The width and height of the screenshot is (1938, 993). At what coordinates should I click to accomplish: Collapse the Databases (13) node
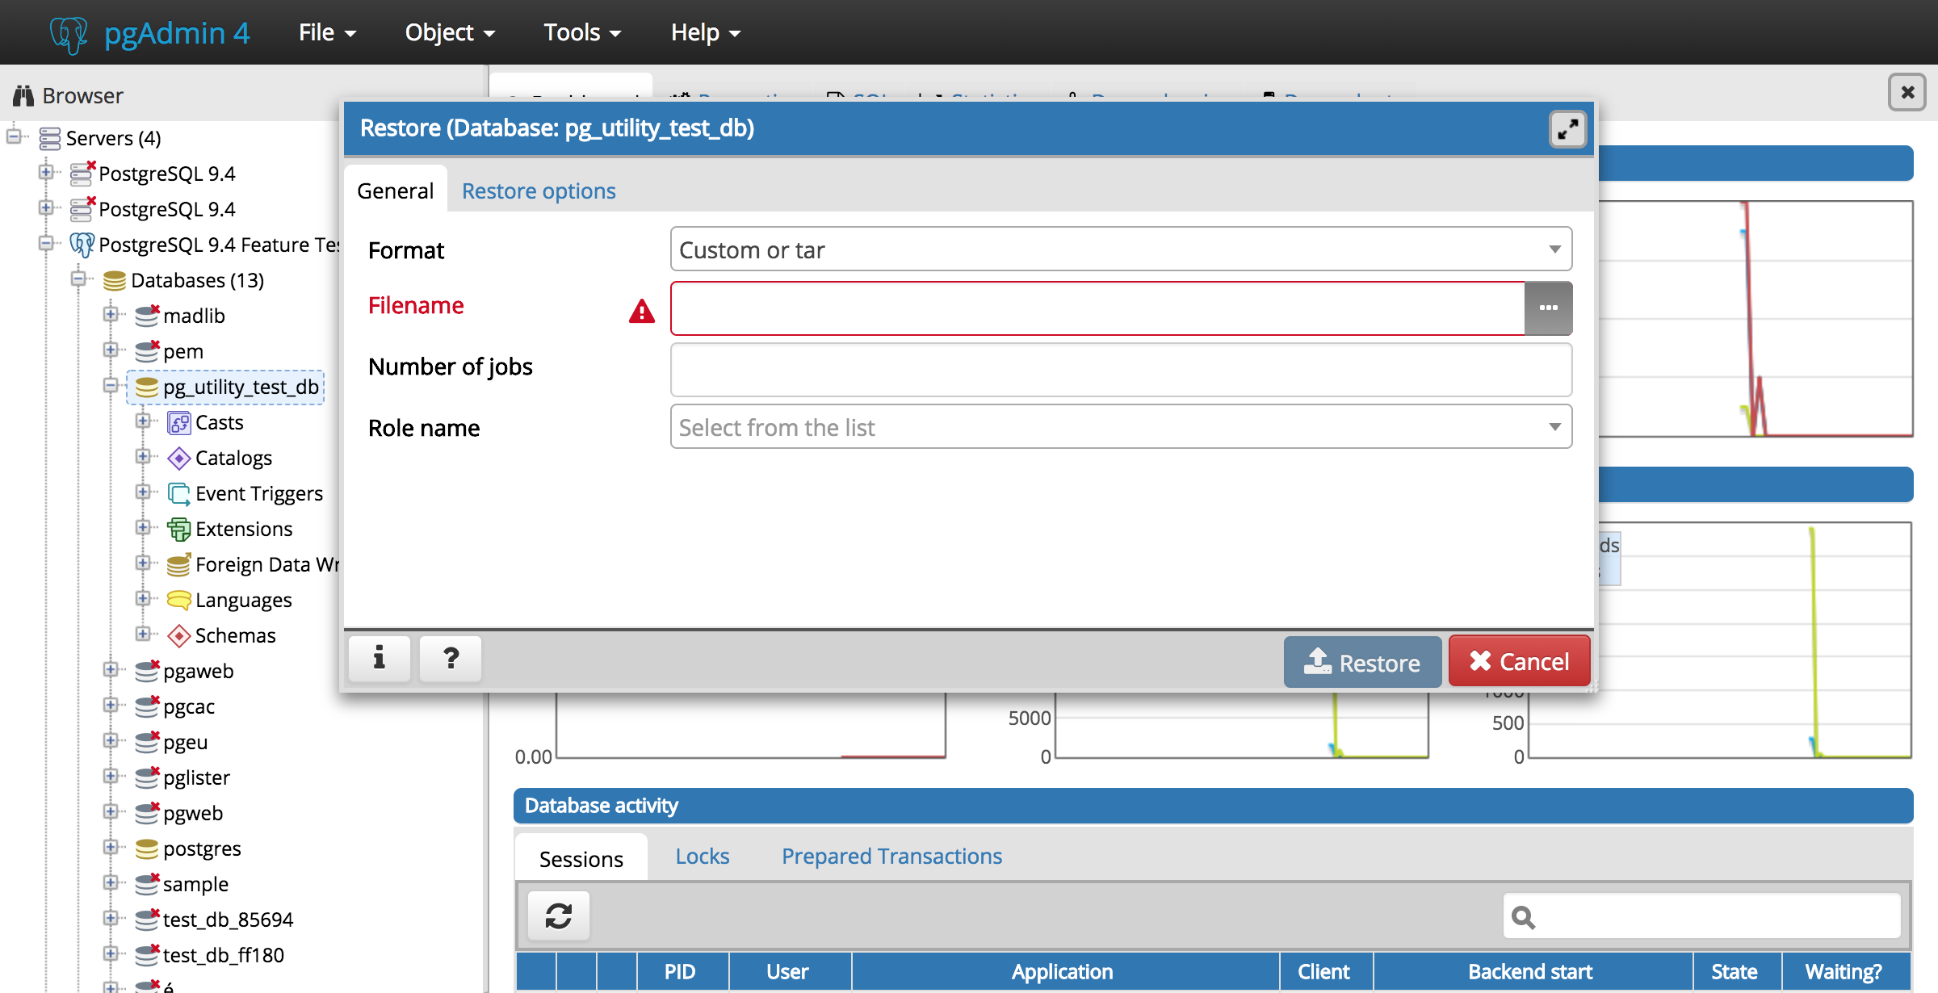click(x=78, y=279)
